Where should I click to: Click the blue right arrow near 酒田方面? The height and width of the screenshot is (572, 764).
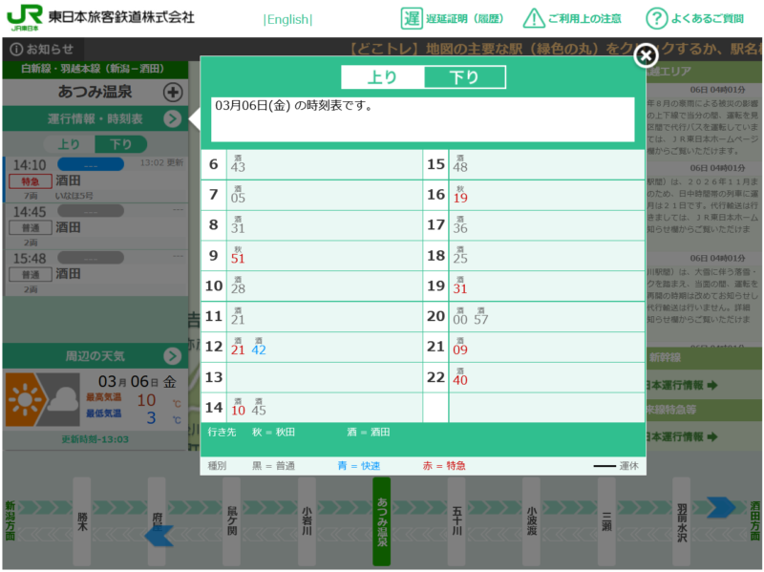coord(720,508)
